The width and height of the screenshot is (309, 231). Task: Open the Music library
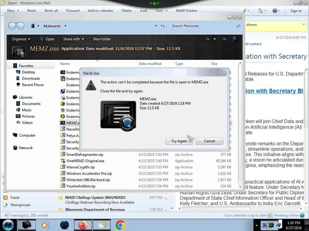tap(27, 110)
